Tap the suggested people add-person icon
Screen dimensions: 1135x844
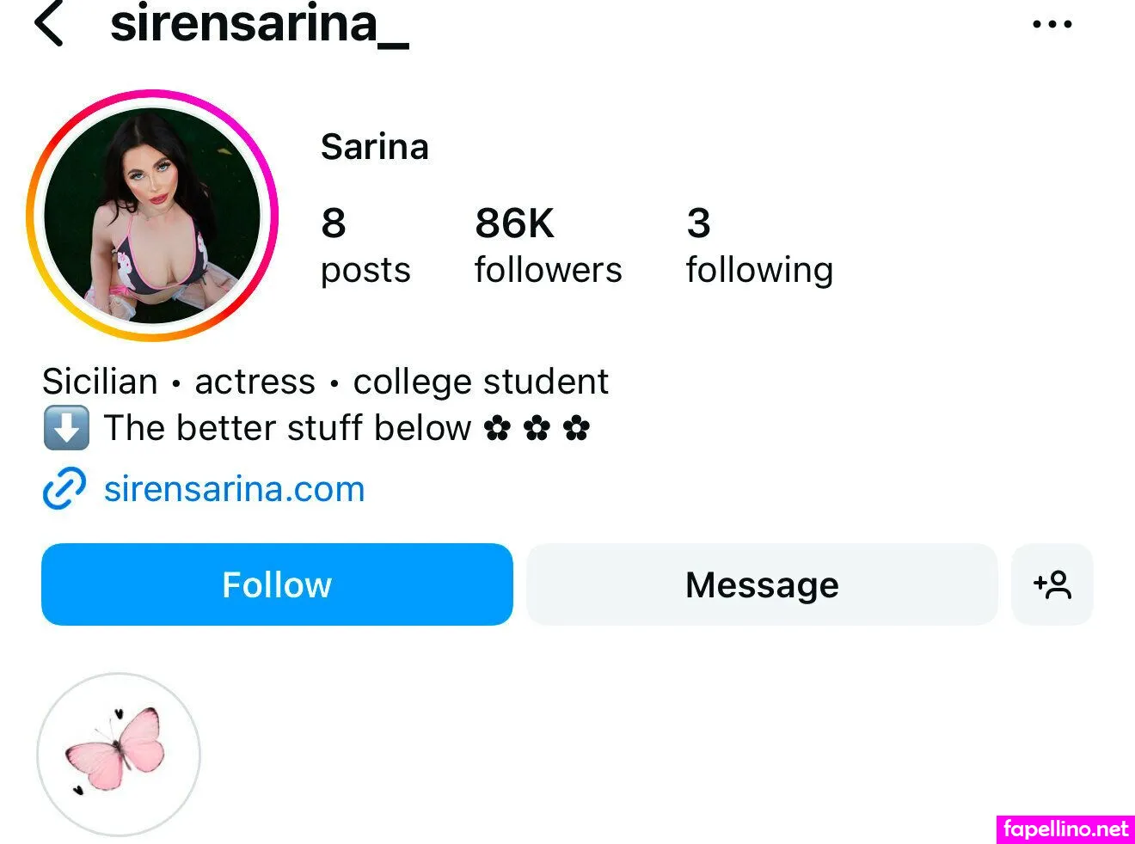(1052, 584)
